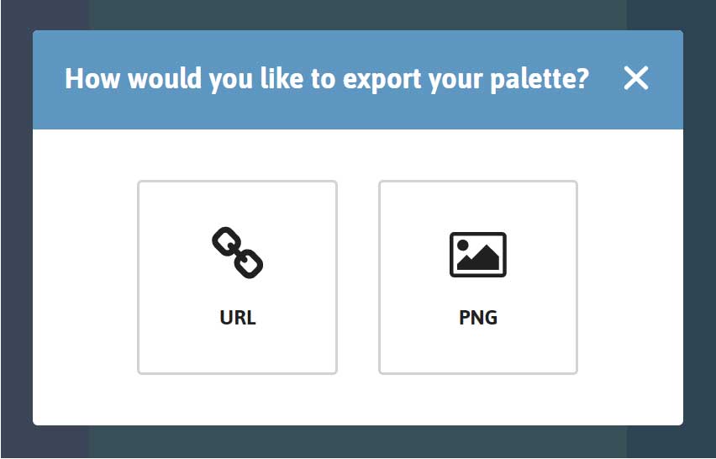Click the mountain shape in the image icon
716x459 pixels.
(x=478, y=260)
